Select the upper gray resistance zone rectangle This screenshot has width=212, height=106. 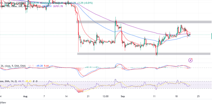click(x=144, y=22)
